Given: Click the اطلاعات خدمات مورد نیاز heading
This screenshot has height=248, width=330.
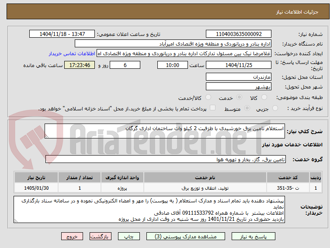Looking at the screenshot, I should click(292, 145).
